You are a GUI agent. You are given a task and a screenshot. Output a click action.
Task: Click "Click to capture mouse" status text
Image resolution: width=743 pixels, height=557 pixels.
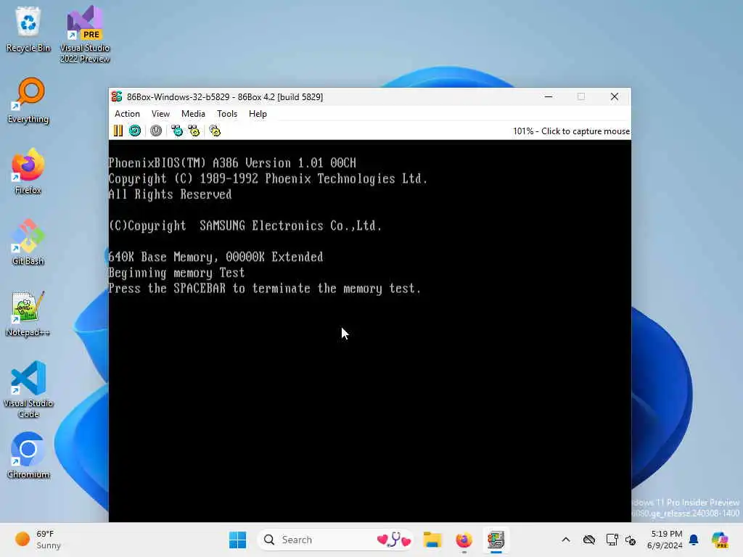(586, 131)
